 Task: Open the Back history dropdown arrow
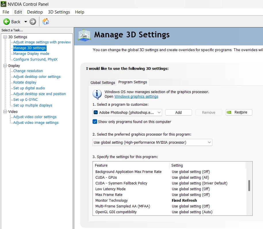tap(26, 22)
